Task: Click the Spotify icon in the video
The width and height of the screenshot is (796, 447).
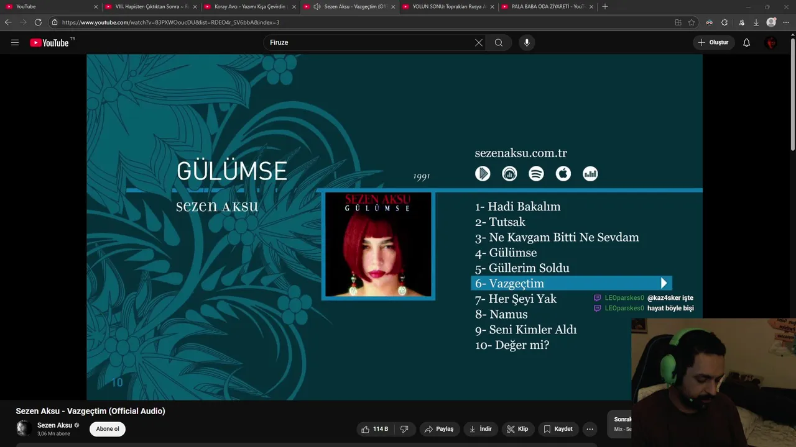Action: 536,174
